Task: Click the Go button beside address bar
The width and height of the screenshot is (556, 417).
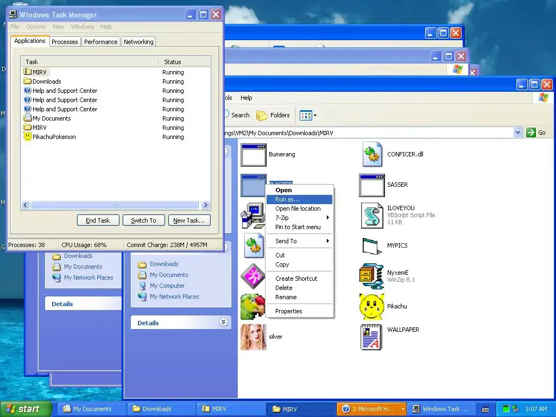Action: click(536, 132)
